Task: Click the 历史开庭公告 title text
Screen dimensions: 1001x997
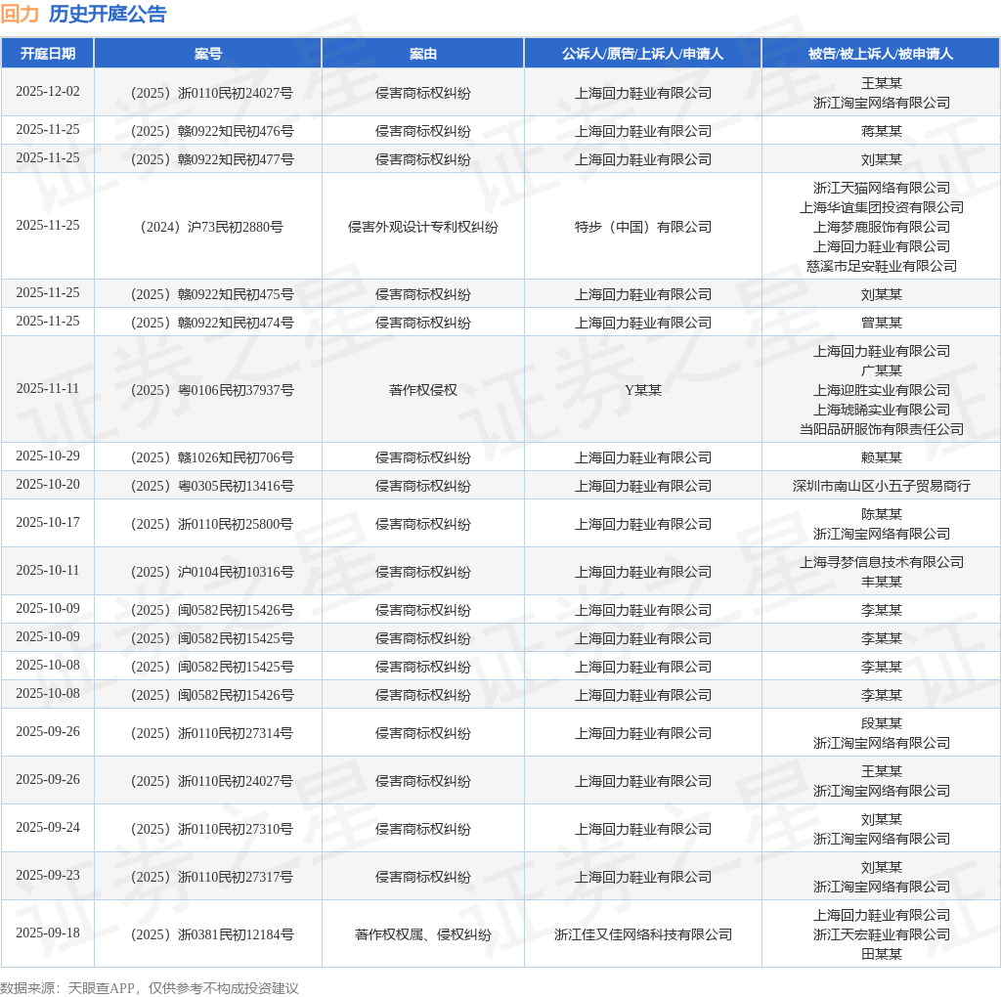Action: (108, 14)
